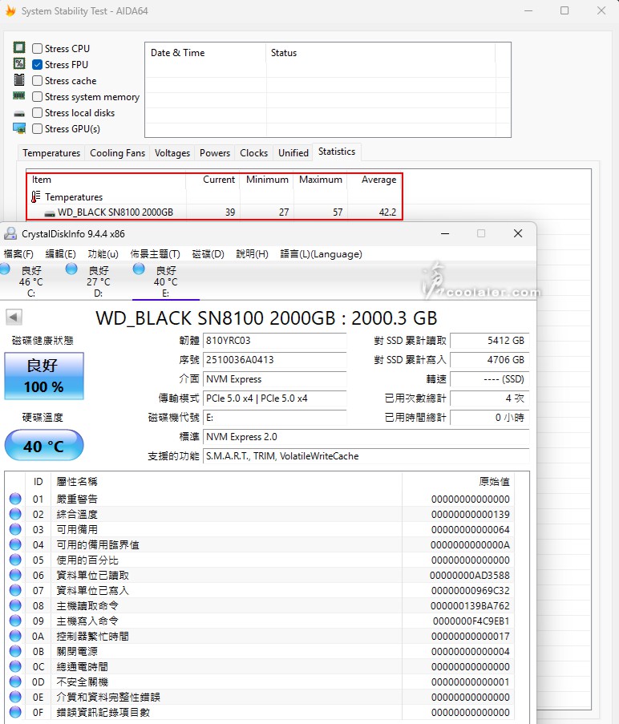Open the 佈景主題(T) menu
This screenshot has width=619, height=724.
[x=155, y=254]
